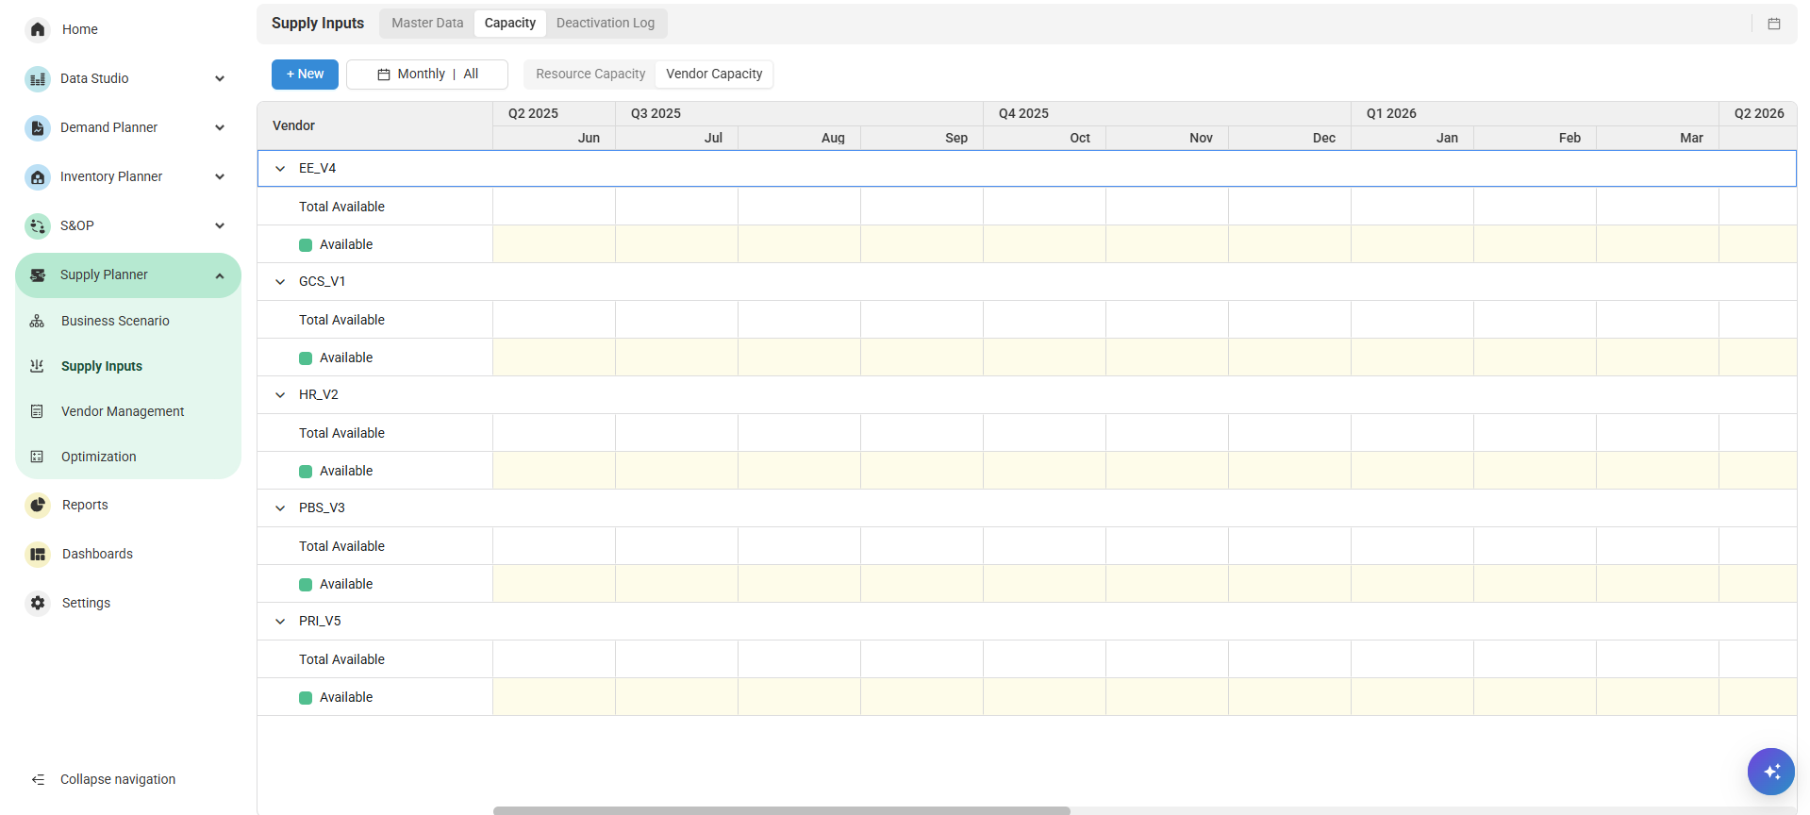
Task: Open Settings gear icon
Action: click(x=38, y=603)
